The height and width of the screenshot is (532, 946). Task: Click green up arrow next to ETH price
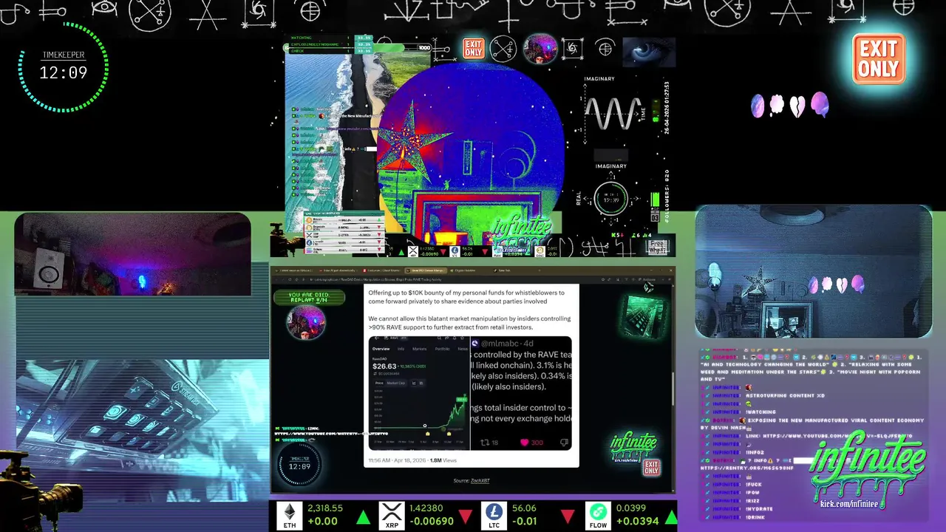pyautogui.click(x=363, y=516)
